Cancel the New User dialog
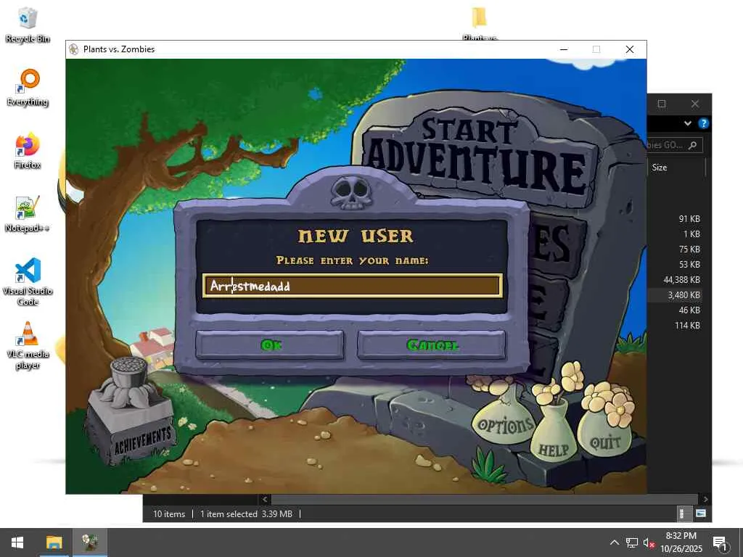The image size is (743, 557). click(x=432, y=344)
